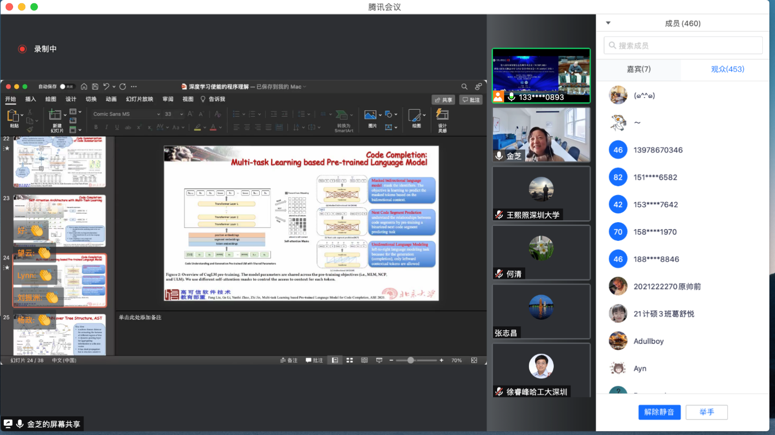Click fit slide to window icon
Viewport: 775px width, 435px height.
click(x=474, y=360)
